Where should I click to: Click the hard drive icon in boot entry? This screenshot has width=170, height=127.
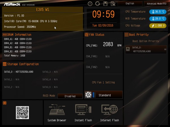[x=128, y=49]
